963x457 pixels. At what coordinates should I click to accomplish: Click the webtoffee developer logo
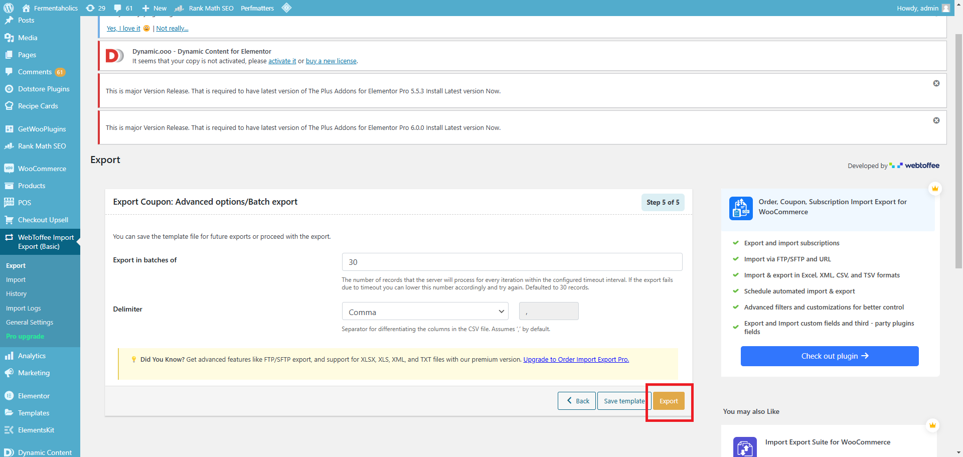[x=914, y=166]
